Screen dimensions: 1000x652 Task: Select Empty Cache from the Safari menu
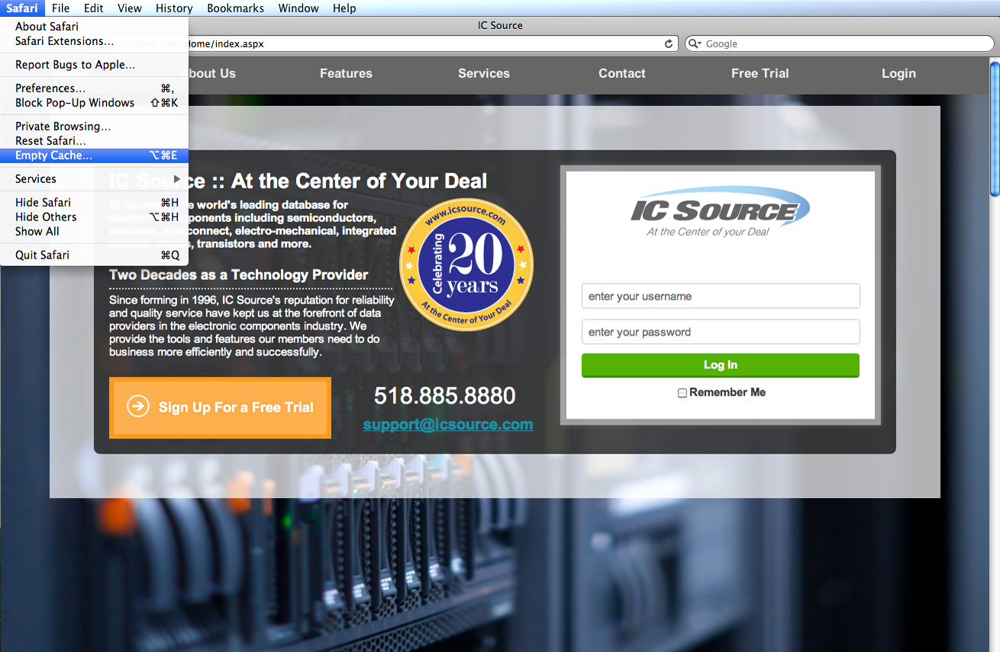[x=53, y=156]
